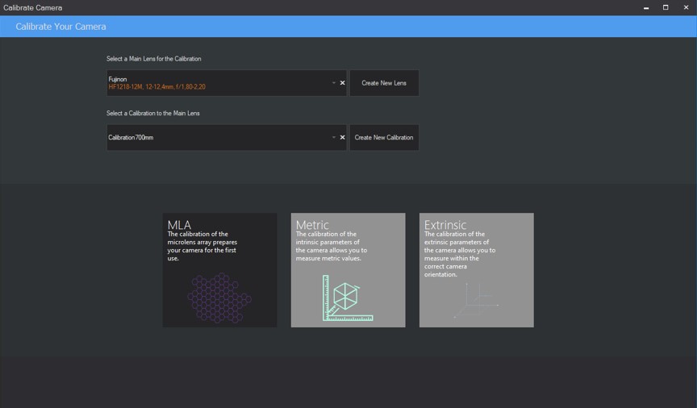Select the Metric calibration tile heading
Image resolution: width=697 pixels, height=408 pixels.
coord(312,225)
